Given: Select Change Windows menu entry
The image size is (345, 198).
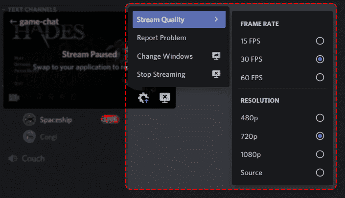Looking at the screenshot, I should pyautogui.click(x=179, y=56).
